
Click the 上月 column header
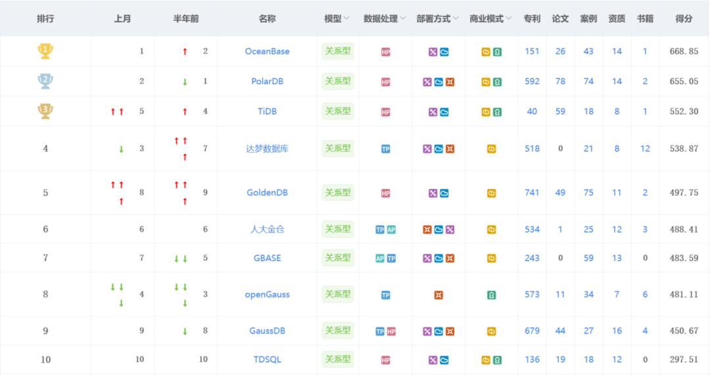(x=122, y=18)
